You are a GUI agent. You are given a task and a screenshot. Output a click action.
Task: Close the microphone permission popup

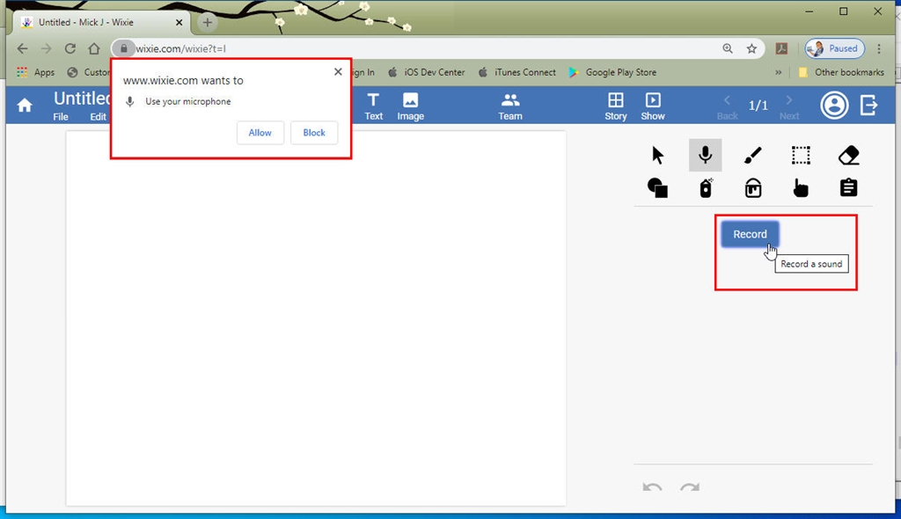point(338,72)
